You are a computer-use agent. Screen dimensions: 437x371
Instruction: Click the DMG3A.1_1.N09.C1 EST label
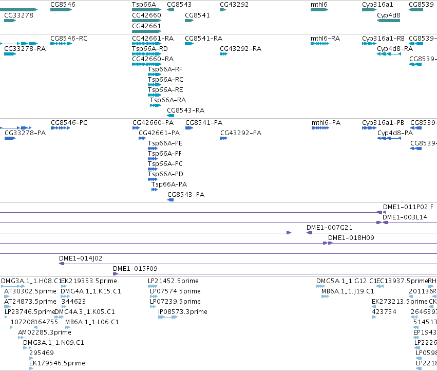[x=53, y=343]
